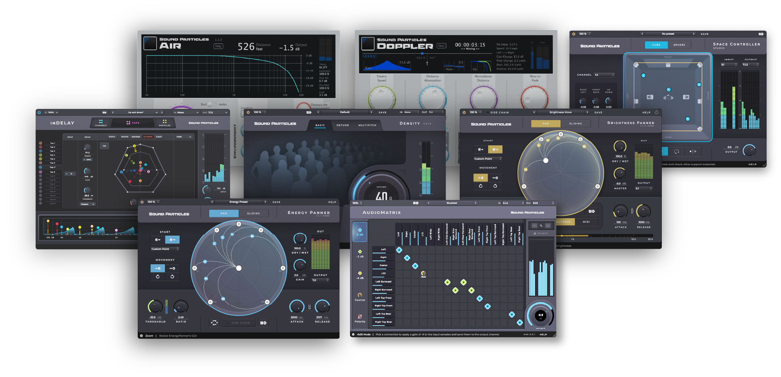
Task: Open the Classic feedback mode dropdown in inDelay
Action: (x=87, y=204)
